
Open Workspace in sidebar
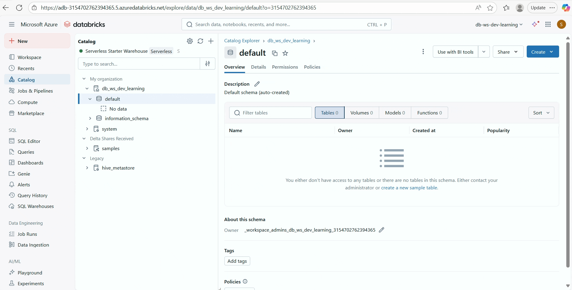click(x=37, y=57)
